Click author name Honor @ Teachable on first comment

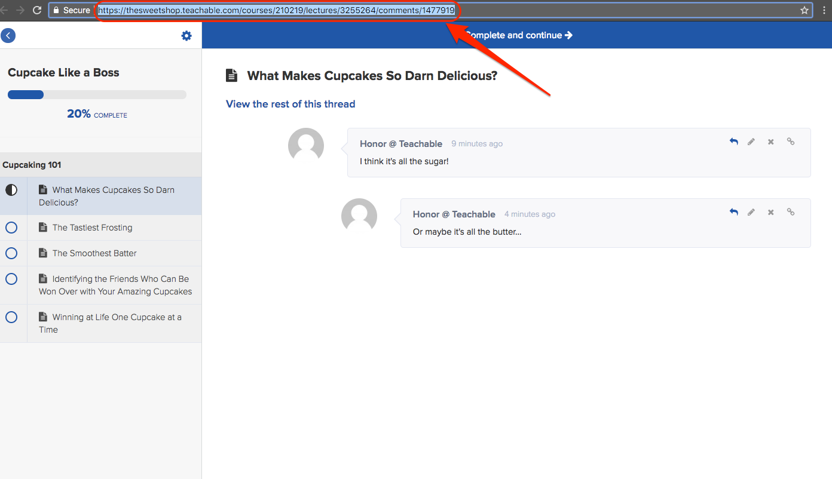click(x=401, y=144)
